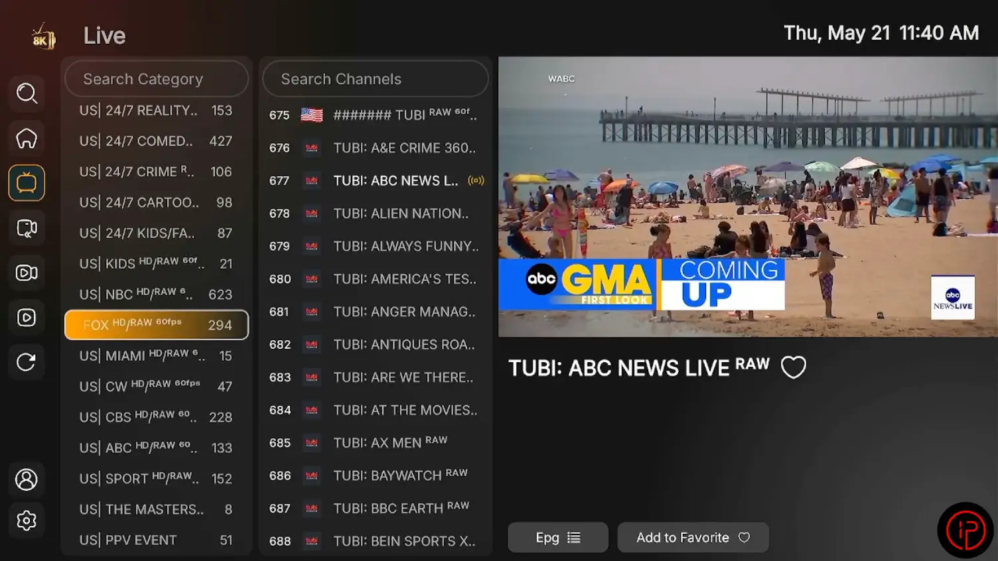
Task: Click the live video preview
Action: [748, 197]
